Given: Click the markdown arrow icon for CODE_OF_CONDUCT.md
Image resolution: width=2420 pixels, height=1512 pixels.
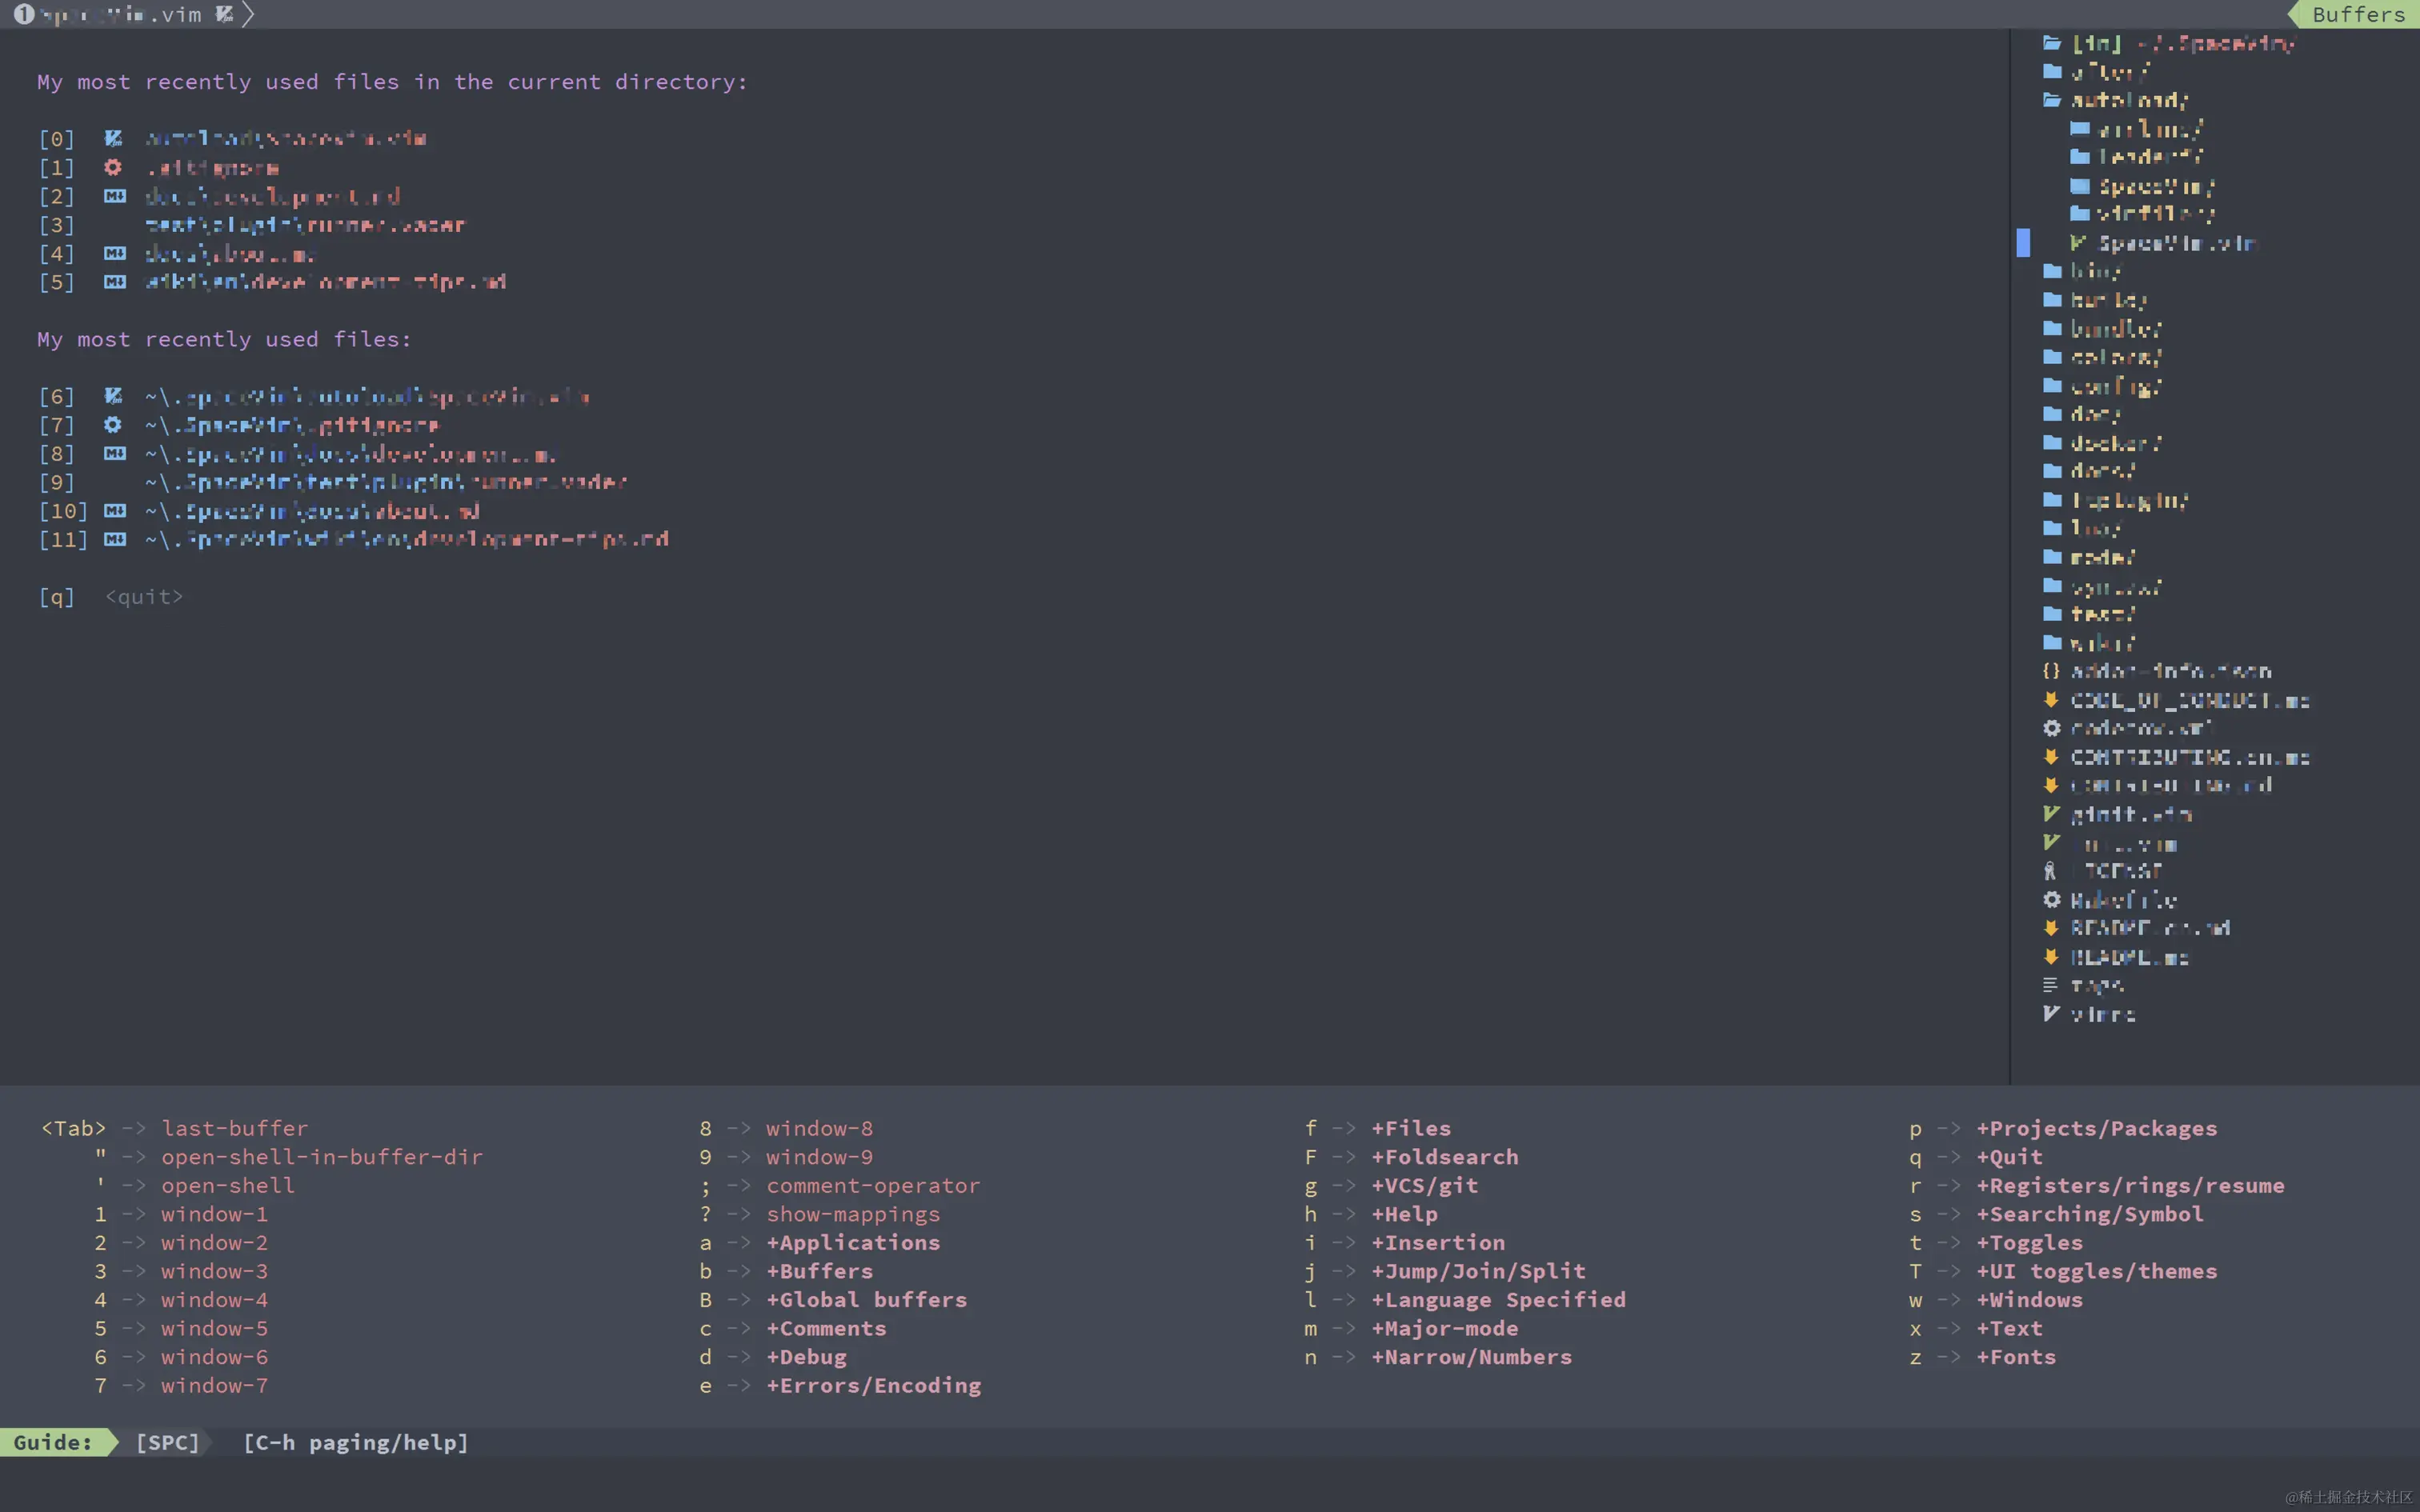Looking at the screenshot, I should [2051, 700].
